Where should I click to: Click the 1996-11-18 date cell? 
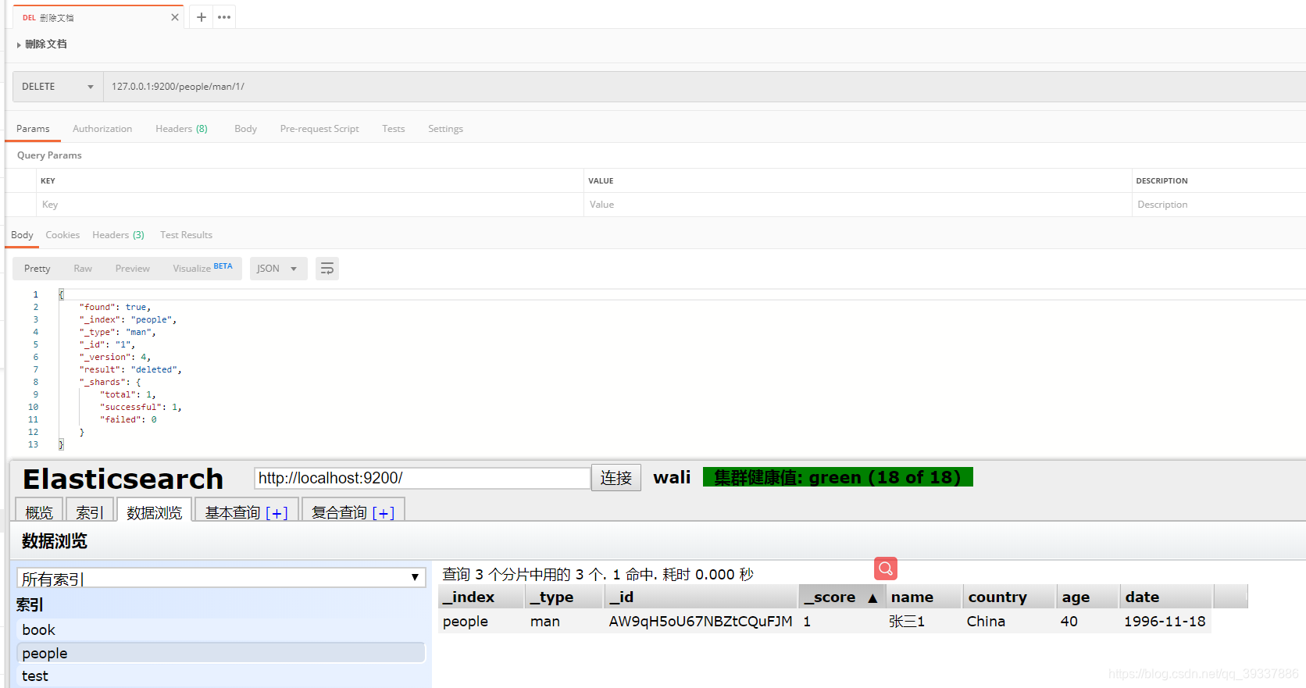[x=1165, y=622]
